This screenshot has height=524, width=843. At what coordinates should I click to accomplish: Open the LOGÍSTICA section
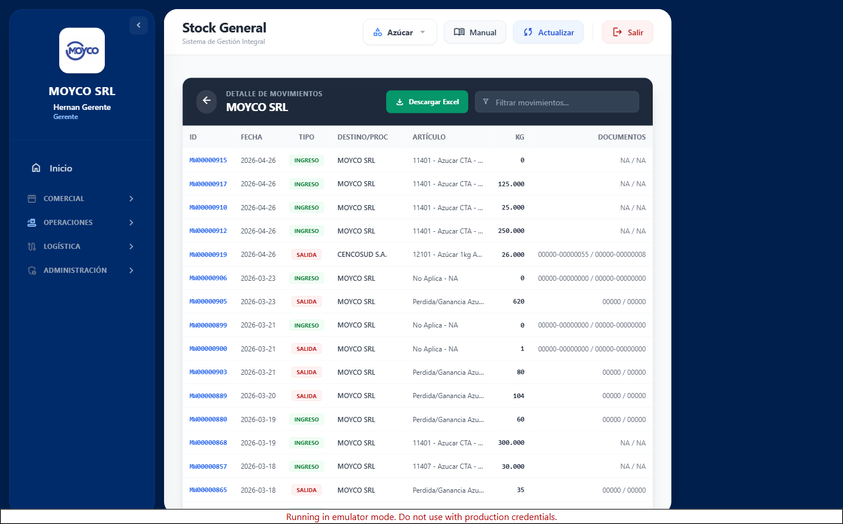point(82,247)
